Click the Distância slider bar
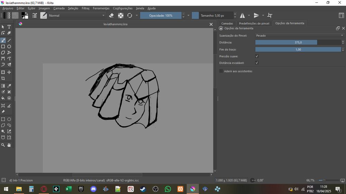This screenshot has height=194, width=346. coord(298,42)
